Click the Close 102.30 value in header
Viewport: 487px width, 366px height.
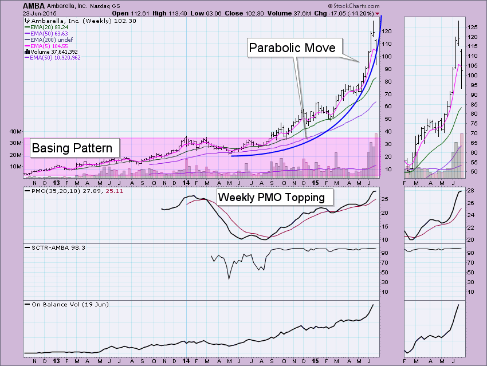[x=245, y=13]
